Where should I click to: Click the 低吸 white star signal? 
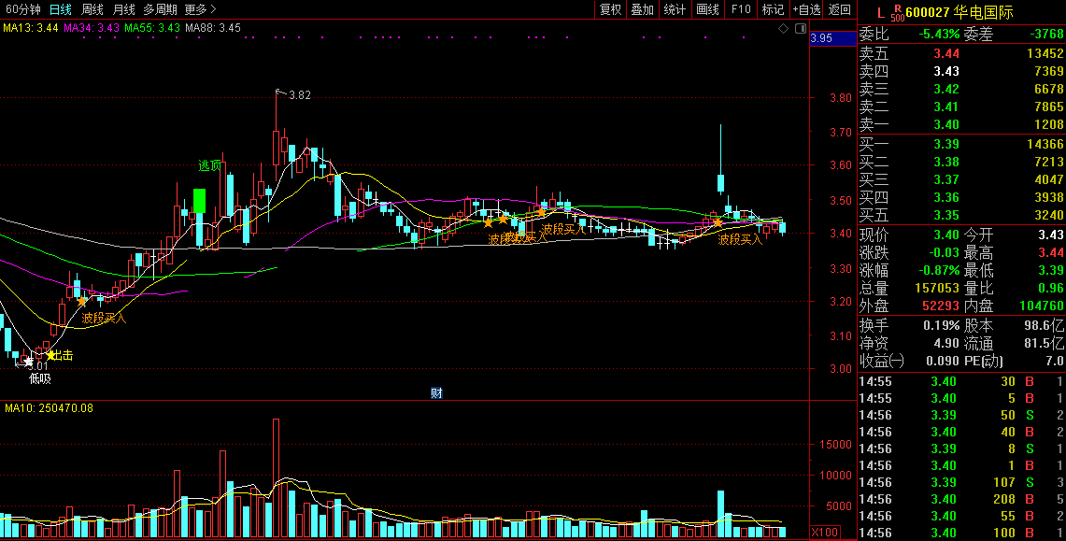(x=29, y=363)
